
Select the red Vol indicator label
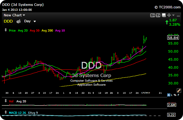coord(11,101)
